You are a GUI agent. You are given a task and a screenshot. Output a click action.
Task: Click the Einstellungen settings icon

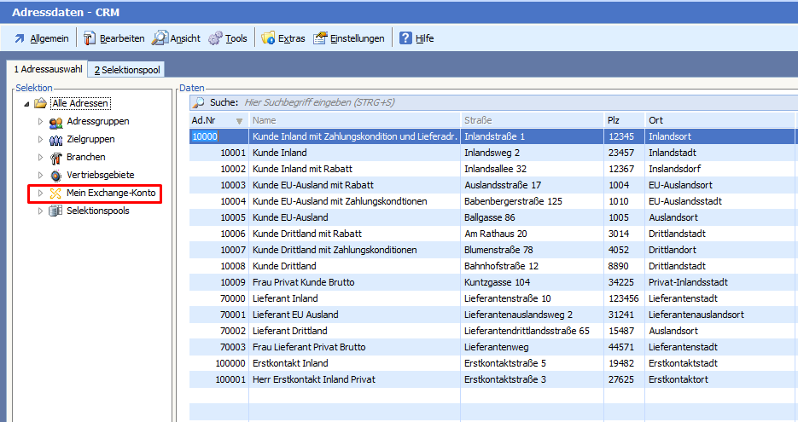(320, 38)
